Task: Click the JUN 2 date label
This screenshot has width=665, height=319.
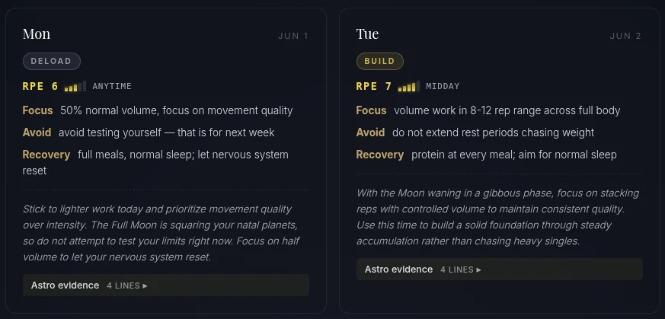Action: [x=625, y=36]
